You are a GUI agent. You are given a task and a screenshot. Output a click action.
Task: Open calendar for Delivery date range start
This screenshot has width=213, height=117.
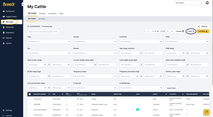[183, 76]
